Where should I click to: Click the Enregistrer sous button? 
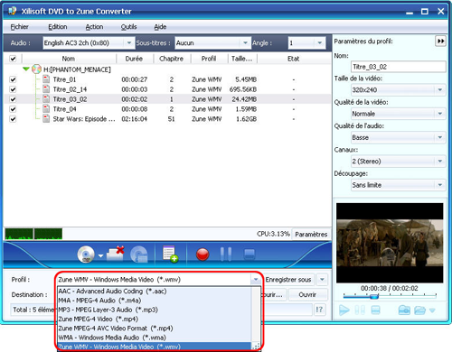coord(288,280)
